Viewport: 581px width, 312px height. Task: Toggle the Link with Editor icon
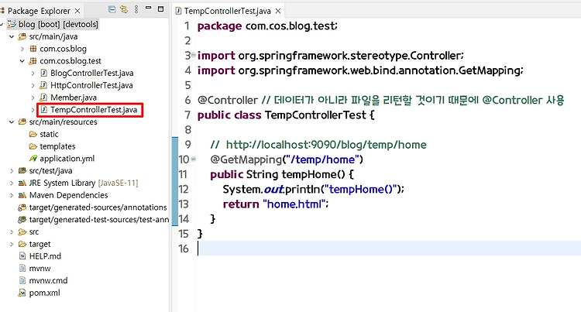coord(124,9)
